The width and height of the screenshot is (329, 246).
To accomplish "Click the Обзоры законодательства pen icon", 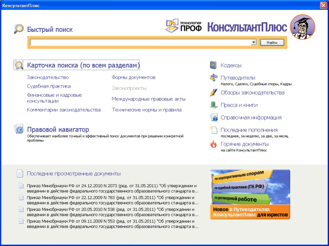I will pyautogui.click(x=214, y=93).
